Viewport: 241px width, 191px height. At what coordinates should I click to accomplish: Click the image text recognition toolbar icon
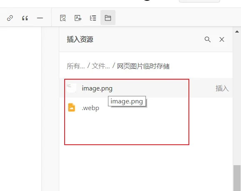pyautogui.click(x=78, y=18)
